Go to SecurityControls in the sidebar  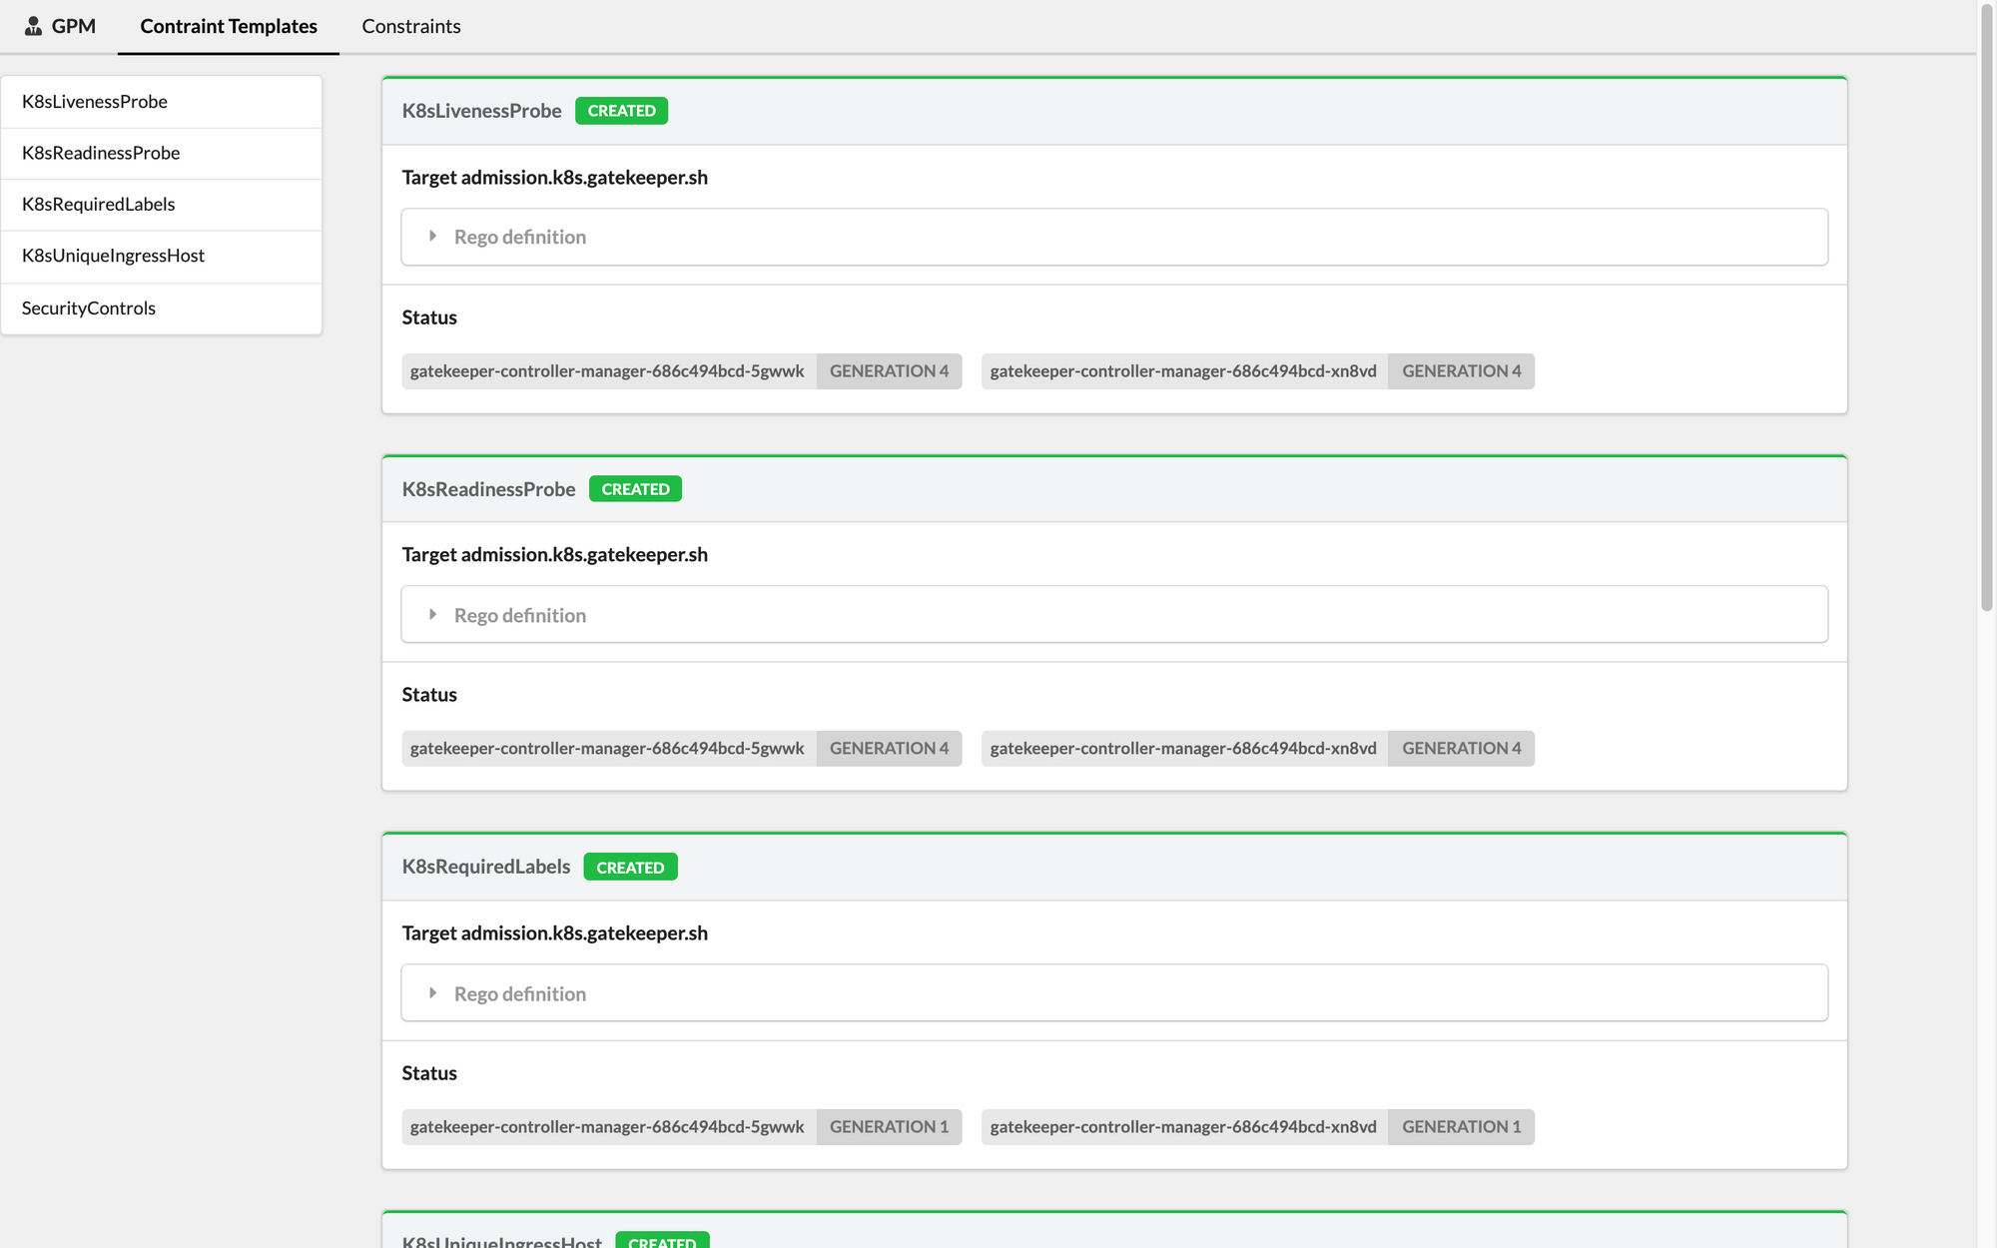click(x=88, y=308)
